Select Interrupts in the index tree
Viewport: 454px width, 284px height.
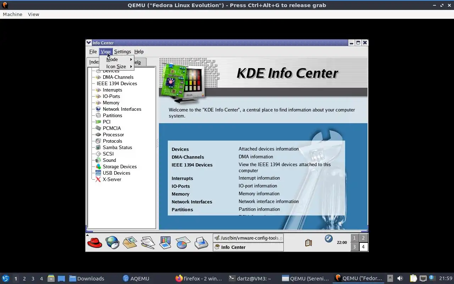[x=112, y=90]
